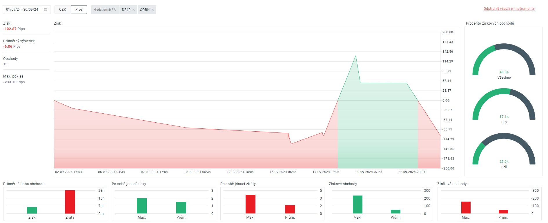Click the magnifier icon in symbol search
548x223 pixels.
114,10
